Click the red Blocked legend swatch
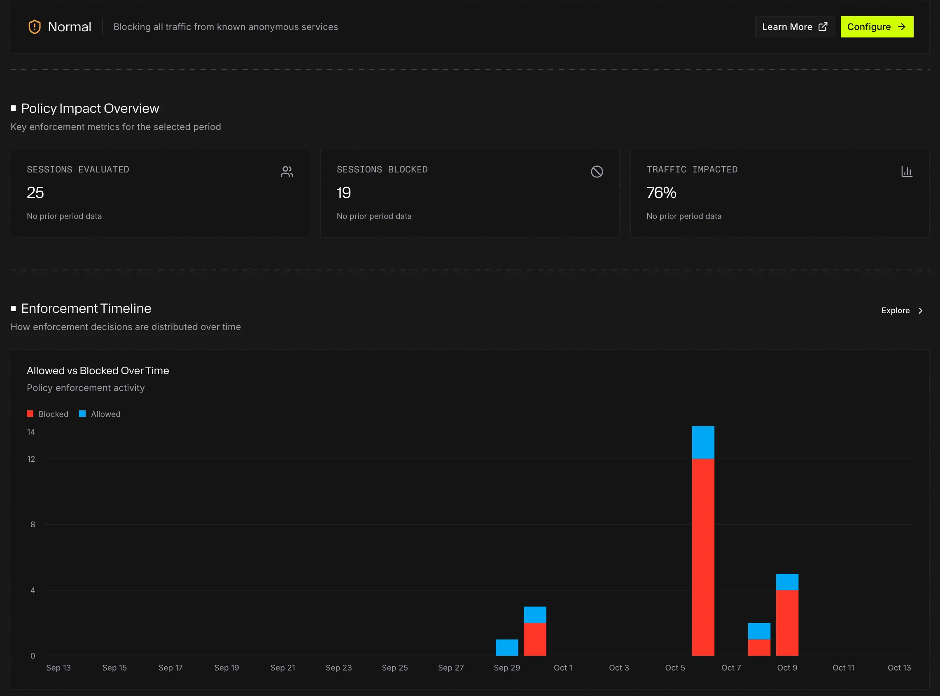 [x=30, y=414]
